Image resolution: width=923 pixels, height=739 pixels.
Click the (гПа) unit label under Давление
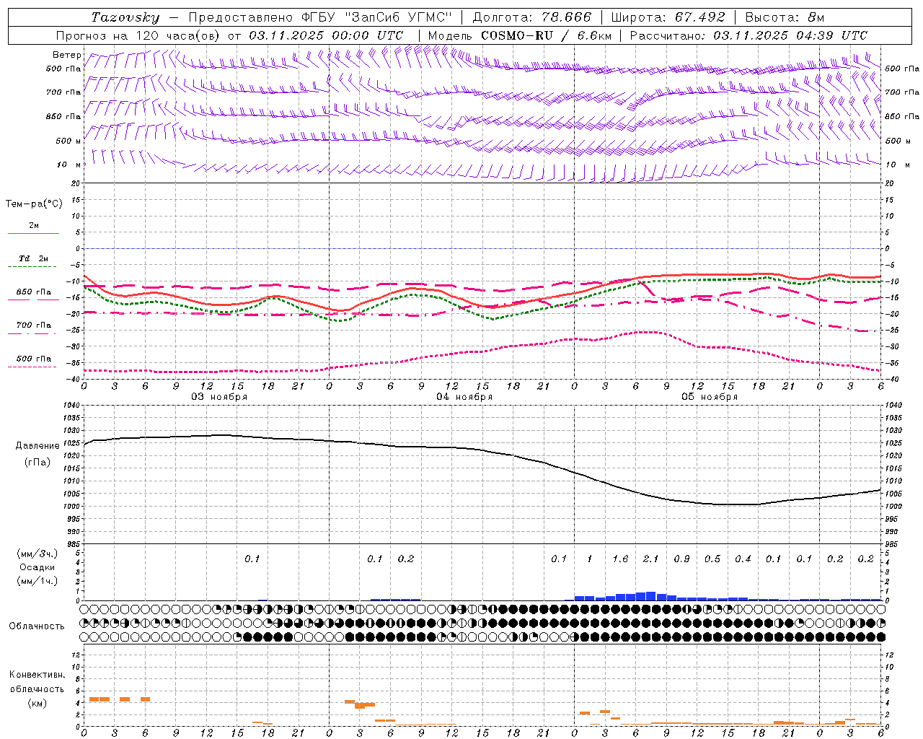click(x=37, y=462)
